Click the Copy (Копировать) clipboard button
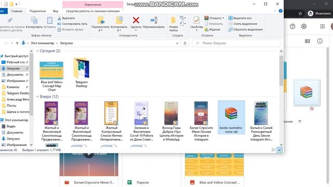The height and width of the screenshot is (187, 333). (x=34, y=22)
